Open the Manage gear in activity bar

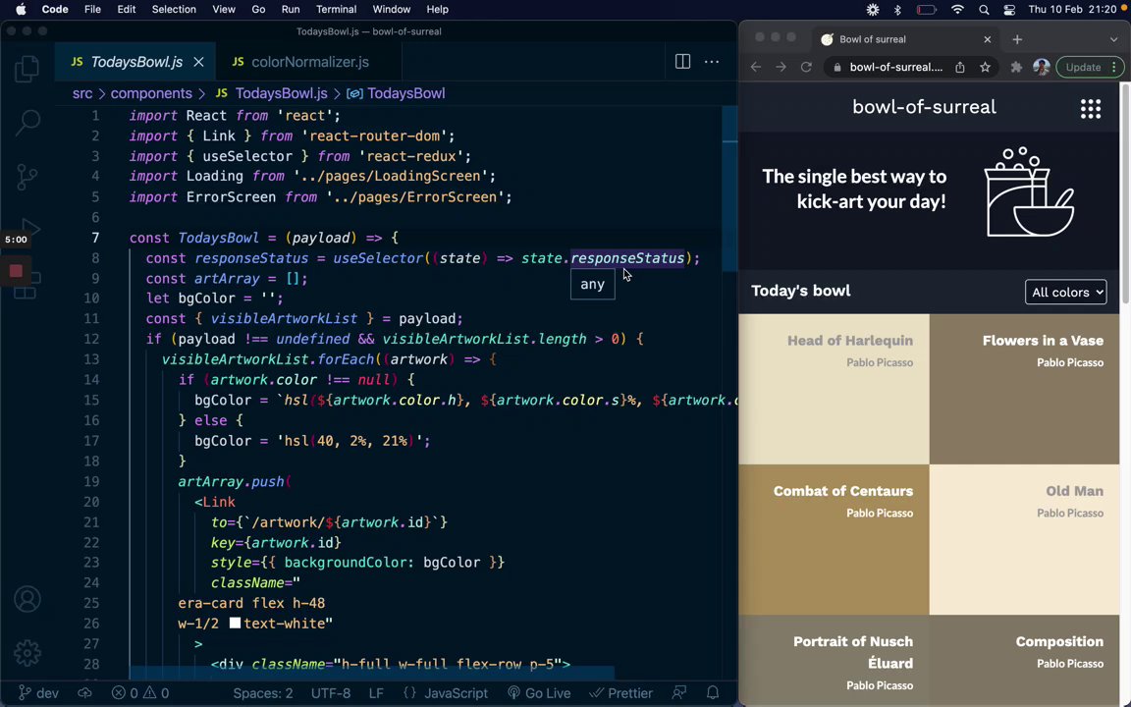(27, 653)
